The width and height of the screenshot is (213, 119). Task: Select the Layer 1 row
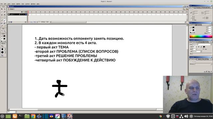coord(17,14)
